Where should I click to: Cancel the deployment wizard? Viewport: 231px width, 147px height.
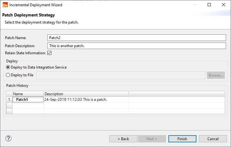pyautogui.click(x=213, y=139)
